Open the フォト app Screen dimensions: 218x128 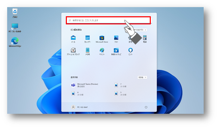pos(116,39)
